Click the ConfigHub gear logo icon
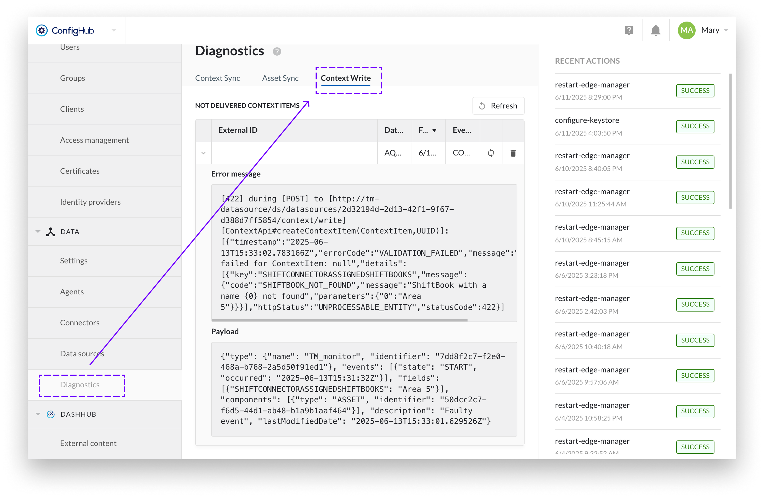Viewport: 764px width, 498px height. [x=42, y=30]
